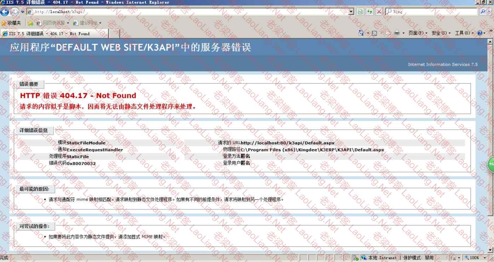494x262 pixels.
Task: Click the blue Help question mark icon
Action: coord(480,33)
